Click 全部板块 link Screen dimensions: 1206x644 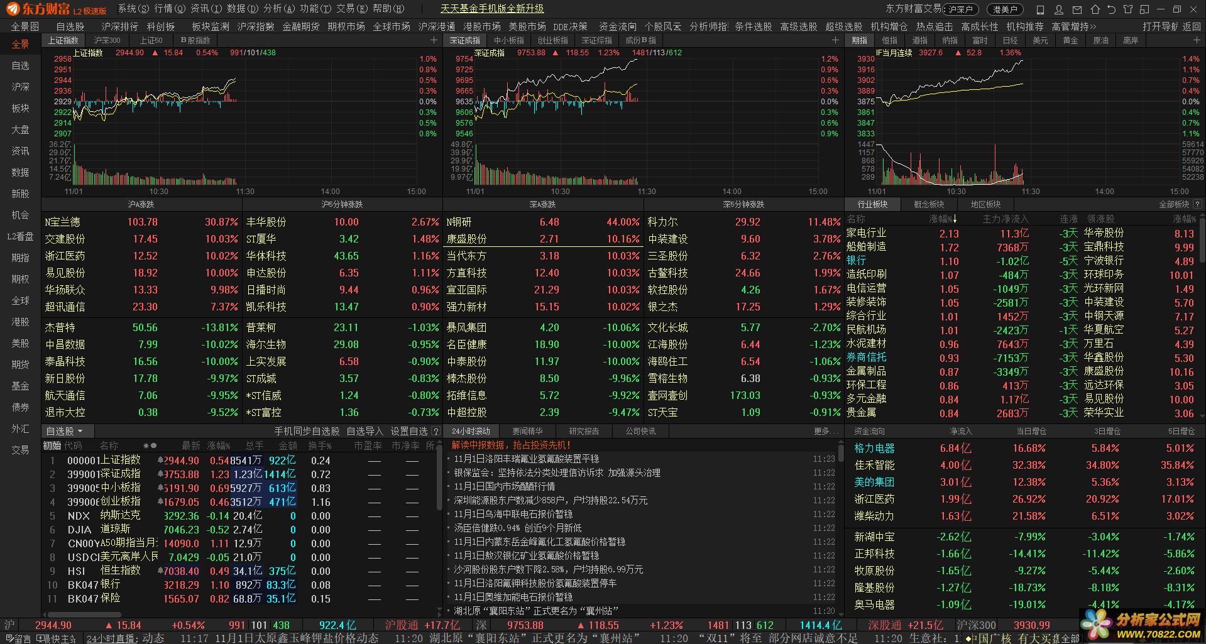(1173, 204)
